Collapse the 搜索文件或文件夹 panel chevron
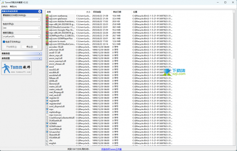The image size is (237, 151). (x=40, y=11)
